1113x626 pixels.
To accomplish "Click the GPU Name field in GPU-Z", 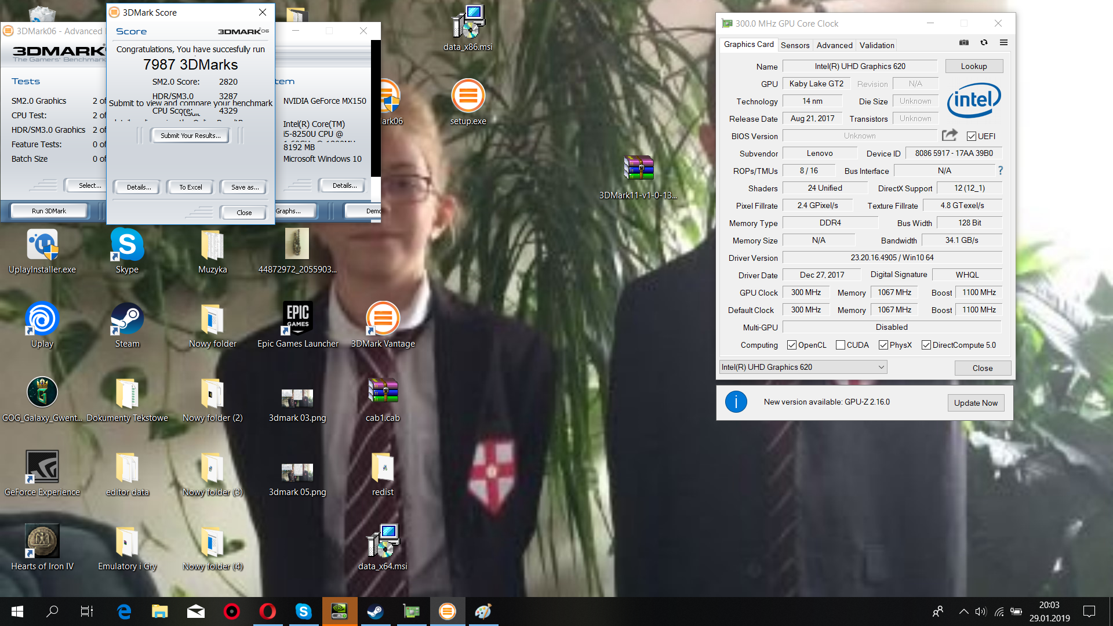I will (x=860, y=66).
